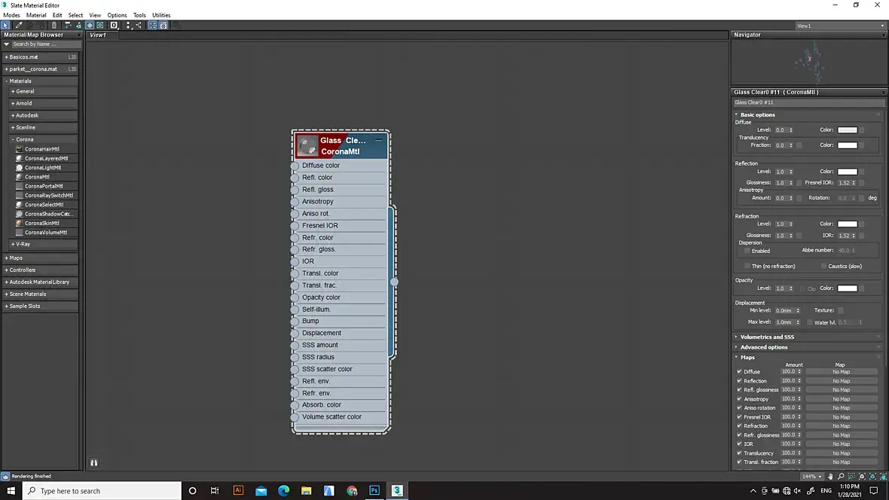This screenshot has height=500, width=889.
Task: Expand the V-Ray materials group
Action: coord(44,244)
